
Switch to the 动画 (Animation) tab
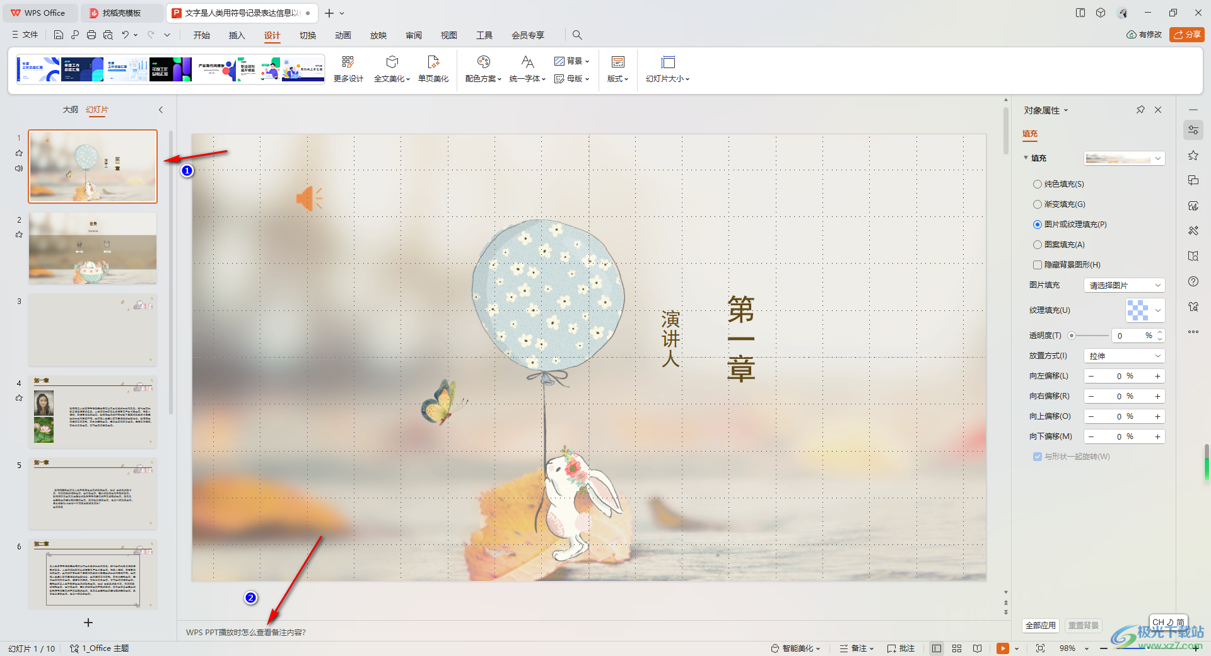tap(343, 35)
